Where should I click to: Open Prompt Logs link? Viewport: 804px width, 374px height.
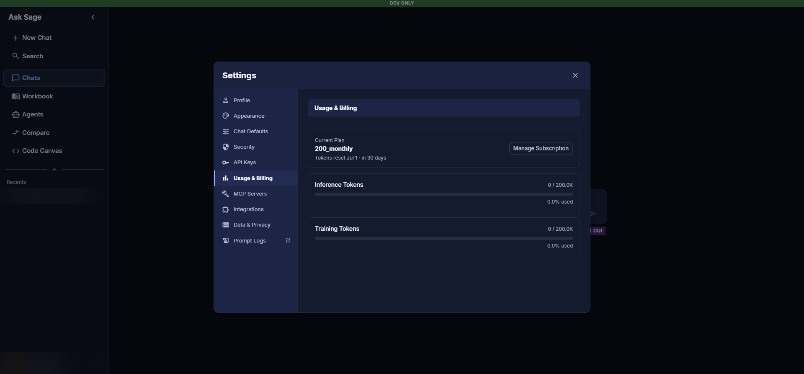tap(256, 240)
